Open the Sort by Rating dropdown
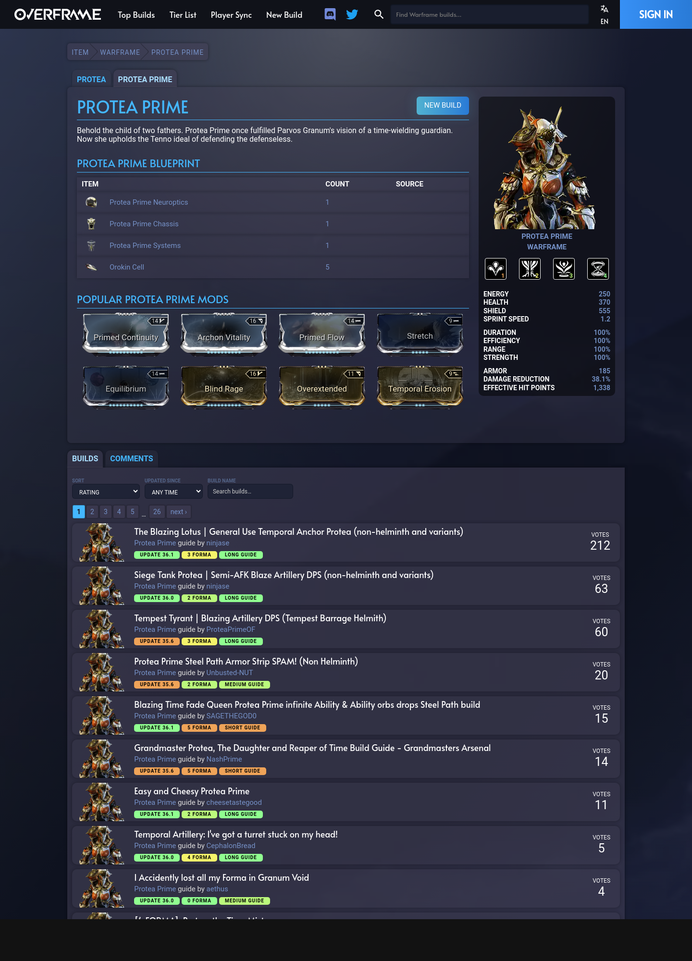Viewport: 692px width, 961px height. pyautogui.click(x=106, y=492)
